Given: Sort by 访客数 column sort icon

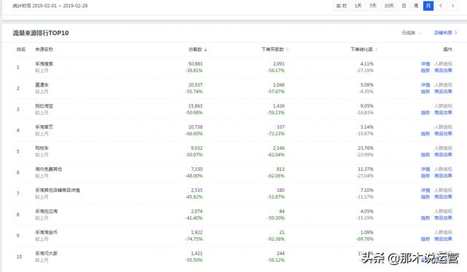Looking at the screenshot, I should (x=206, y=49).
